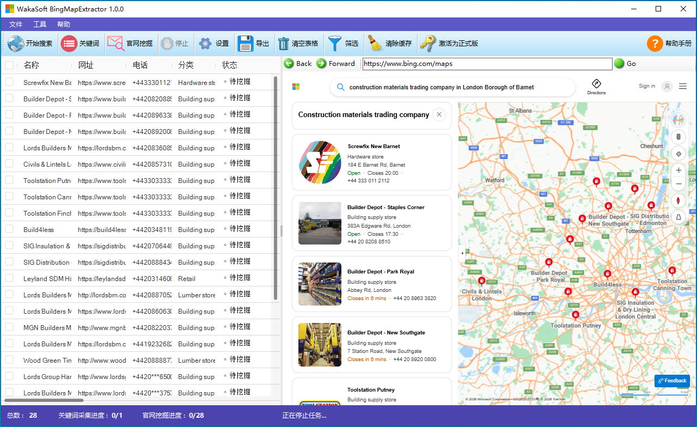Click the table's vertical scrollbar
The image size is (697, 427).
click(276, 188)
